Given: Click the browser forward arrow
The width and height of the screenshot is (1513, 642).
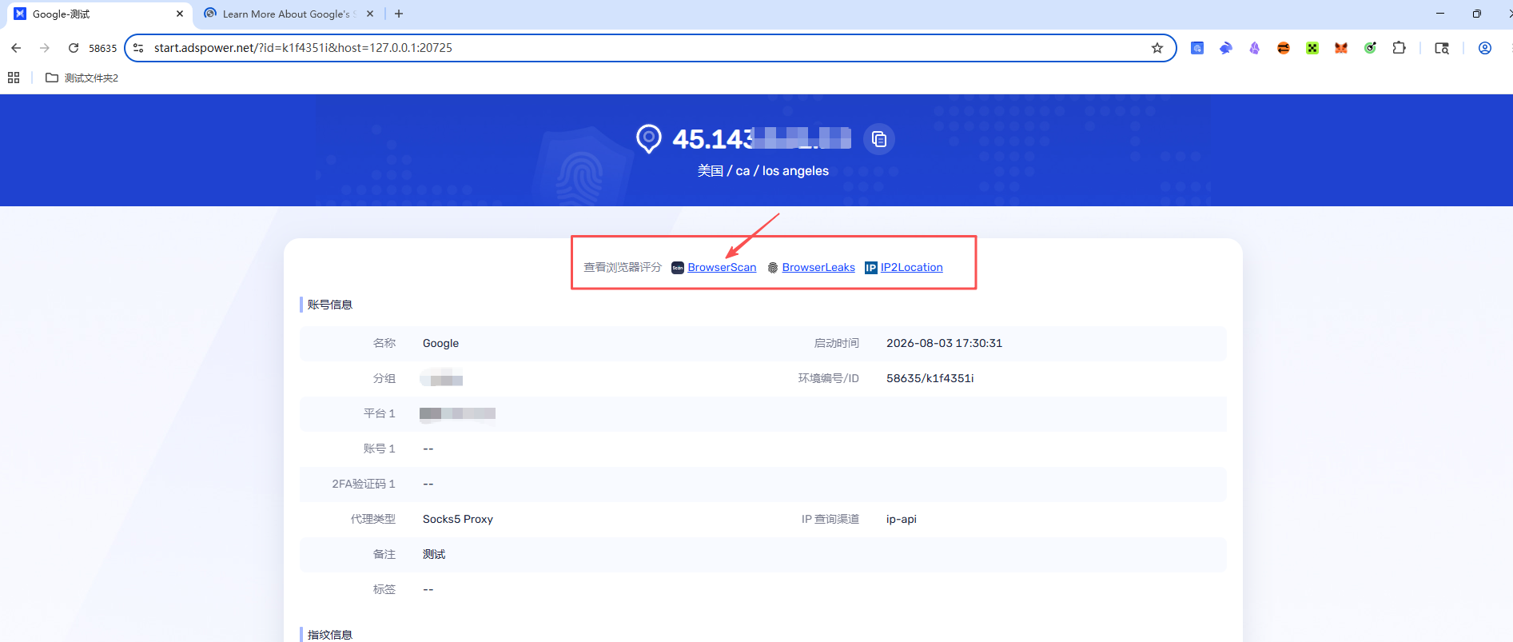Looking at the screenshot, I should [x=45, y=48].
